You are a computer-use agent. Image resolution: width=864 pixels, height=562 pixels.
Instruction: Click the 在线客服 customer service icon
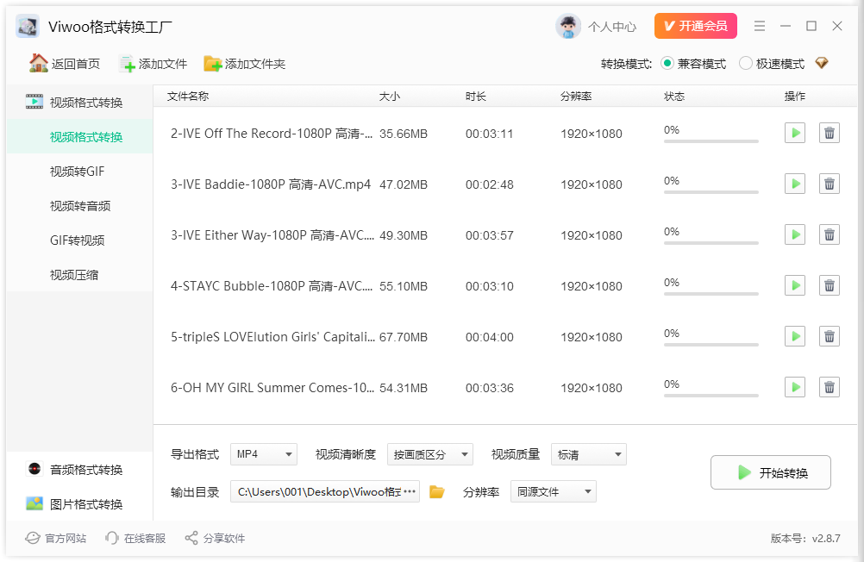(112, 538)
